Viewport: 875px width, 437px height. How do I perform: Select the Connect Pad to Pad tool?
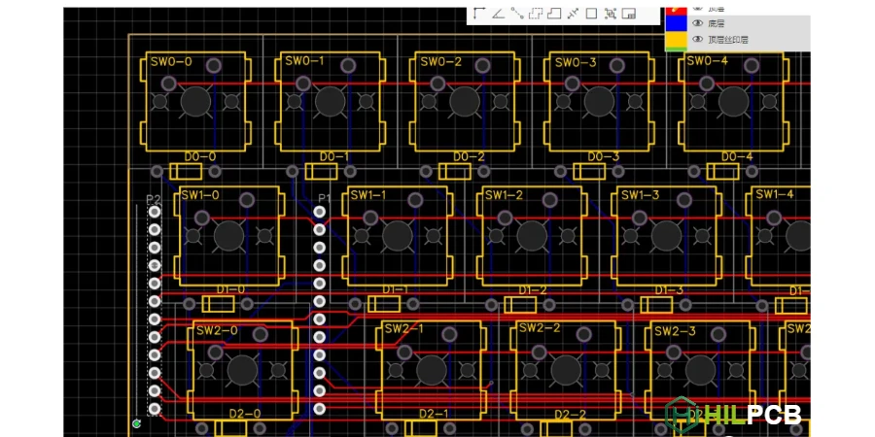pyautogui.click(x=517, y=13)
